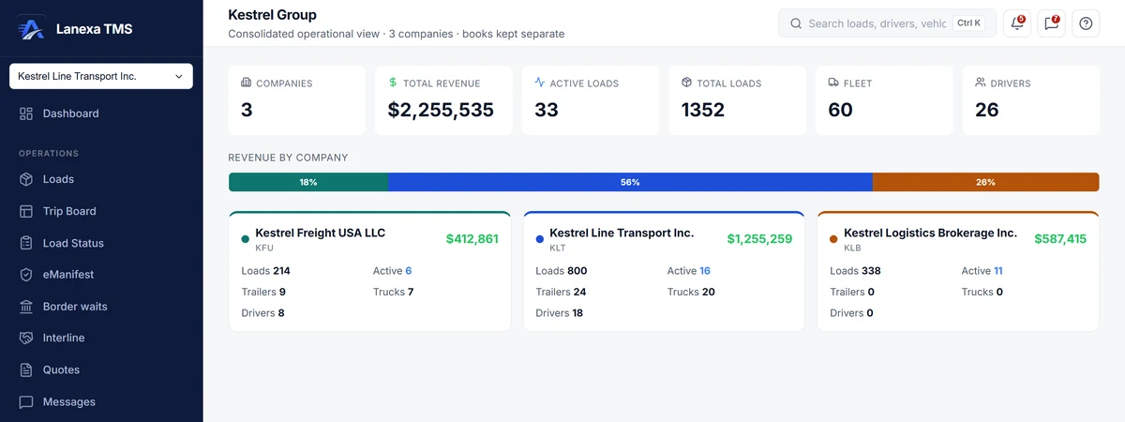The image size is (1125, 422).
Task: Open the Kestrel Line Transport Inc. card title
Action: (x=622, y=233)
